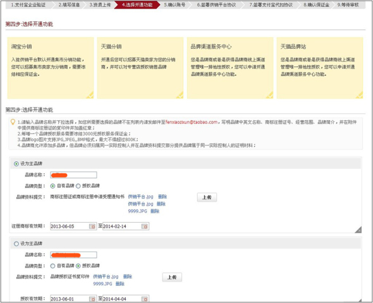Go to step 5.确认账号 tab
Image resolution: width=373 pixels, height=303 pixels.
coord(174,5)
